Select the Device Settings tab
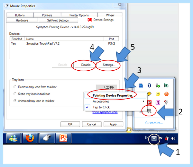Image resolution: width=193 pixels, height=167 pixels. click(x=100, y=20)
